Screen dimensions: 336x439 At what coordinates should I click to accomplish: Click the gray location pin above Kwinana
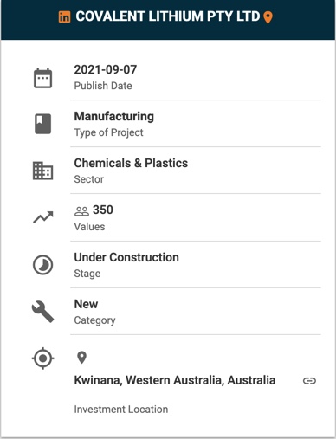81,358
